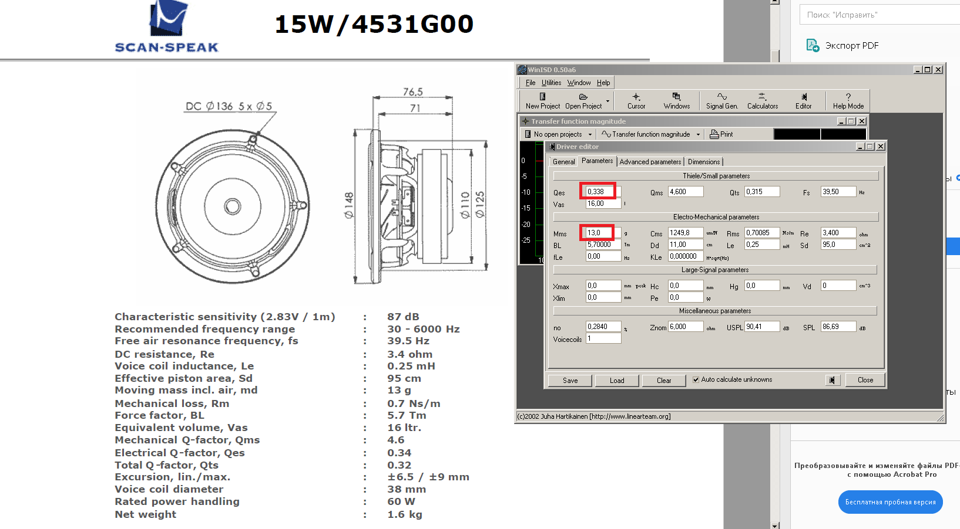Viewport: 960px width, 529px height.
Task: Click the no efficiency value field
Action: coord(603,327)
